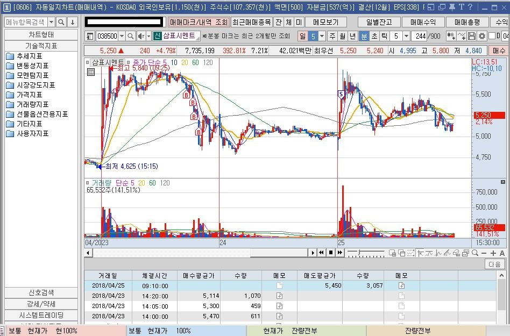Toggle the 잔 button
Screen dimensions: 510x336
279,22
